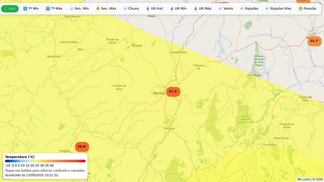Click the temperature color gradient bar

pos(45,161)
